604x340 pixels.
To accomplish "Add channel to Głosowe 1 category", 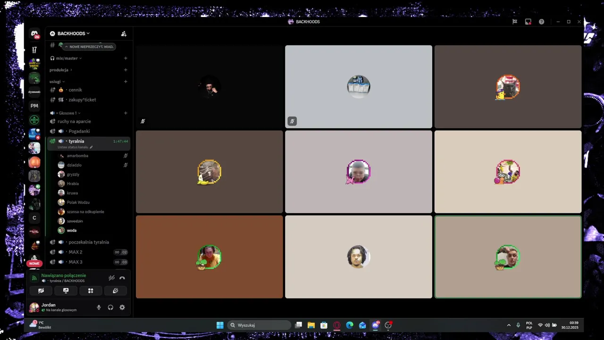I will [x=126, y=113].
